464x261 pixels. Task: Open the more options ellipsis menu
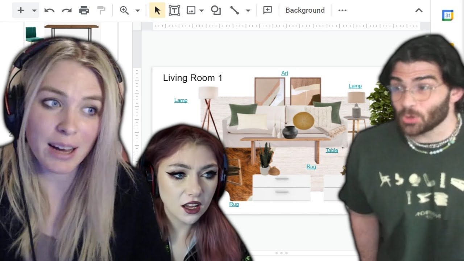pyautogui.click(x=342, y=11)
